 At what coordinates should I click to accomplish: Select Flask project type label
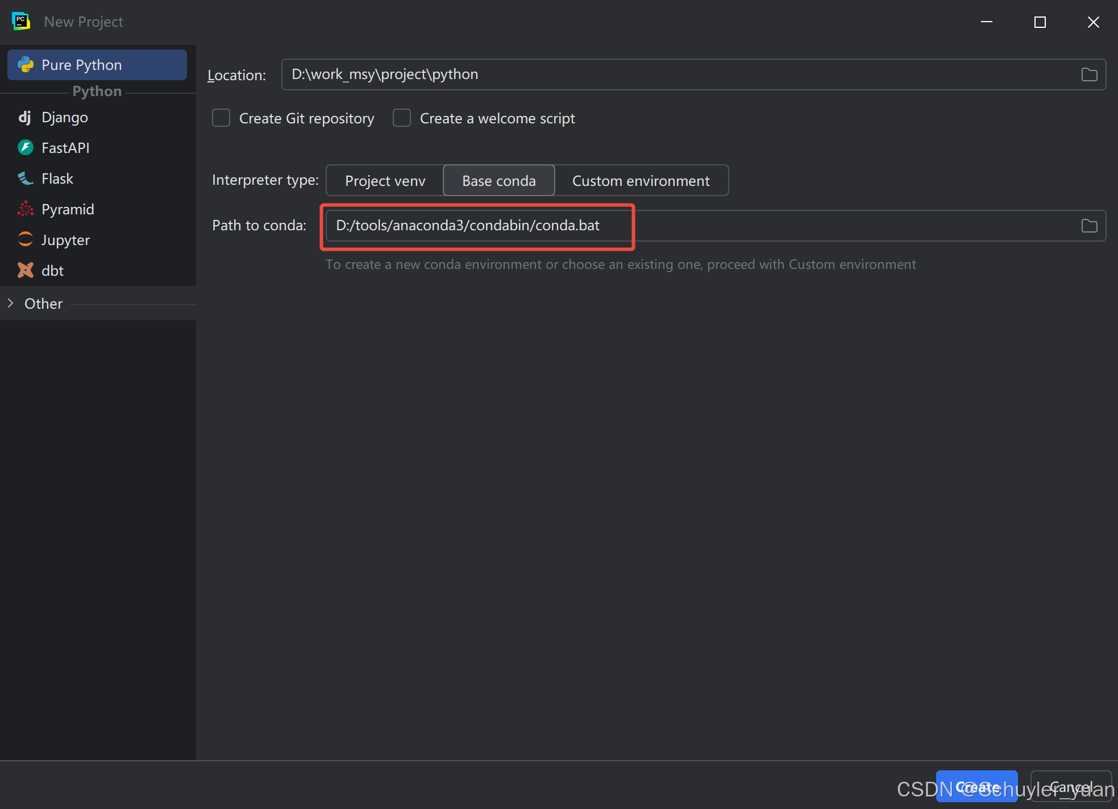(x=57, y=179)
